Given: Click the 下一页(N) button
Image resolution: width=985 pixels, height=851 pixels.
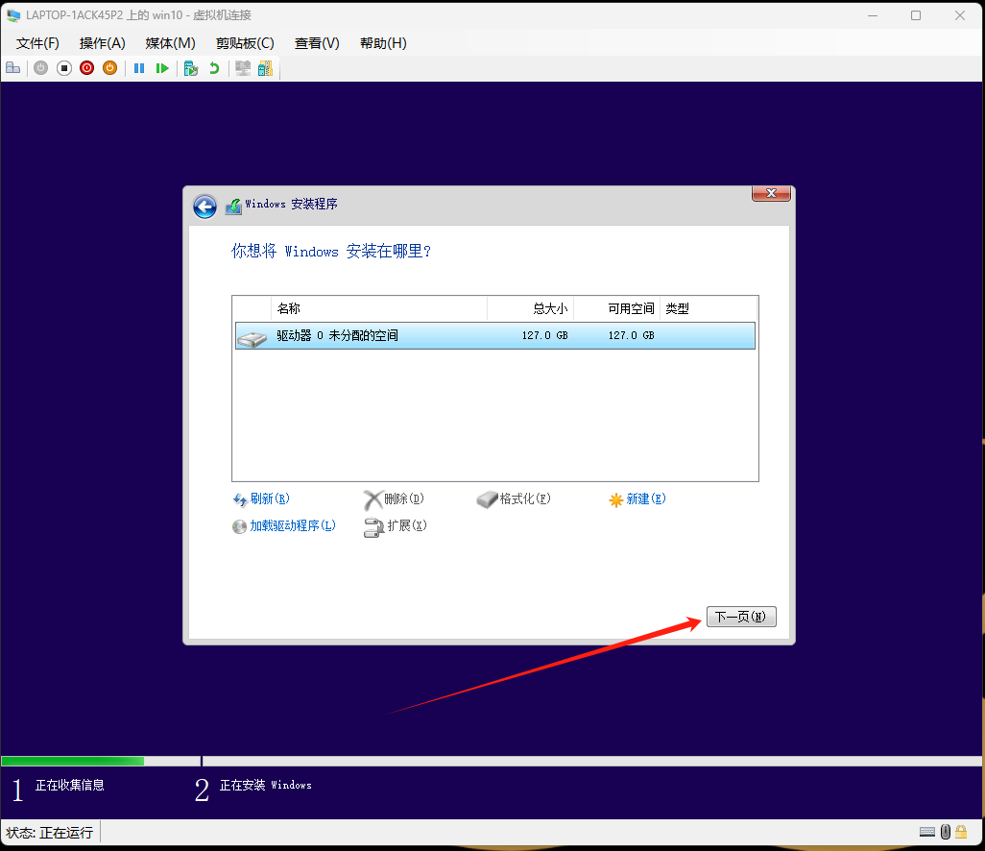Looking at the screenshot, I should coord(741,617).
